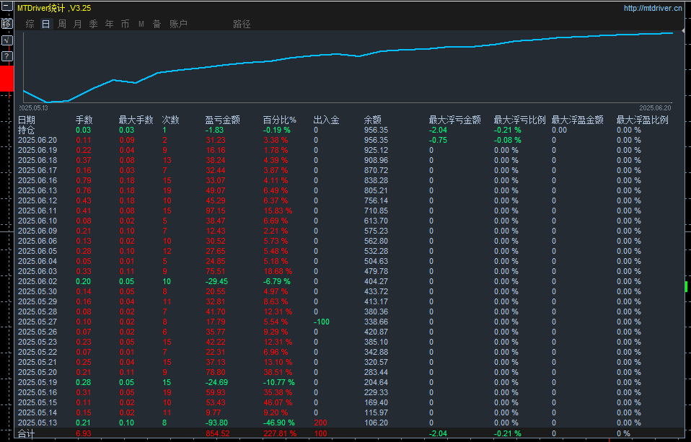This screenshot has width=691, height=442.
Task: Open the 年 yearly statistics view
Action: click(x=108, y=23)
